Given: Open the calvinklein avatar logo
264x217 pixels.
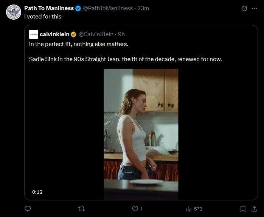Looking at the screenshot, I should pyautogui.click(x=34, y=34).
